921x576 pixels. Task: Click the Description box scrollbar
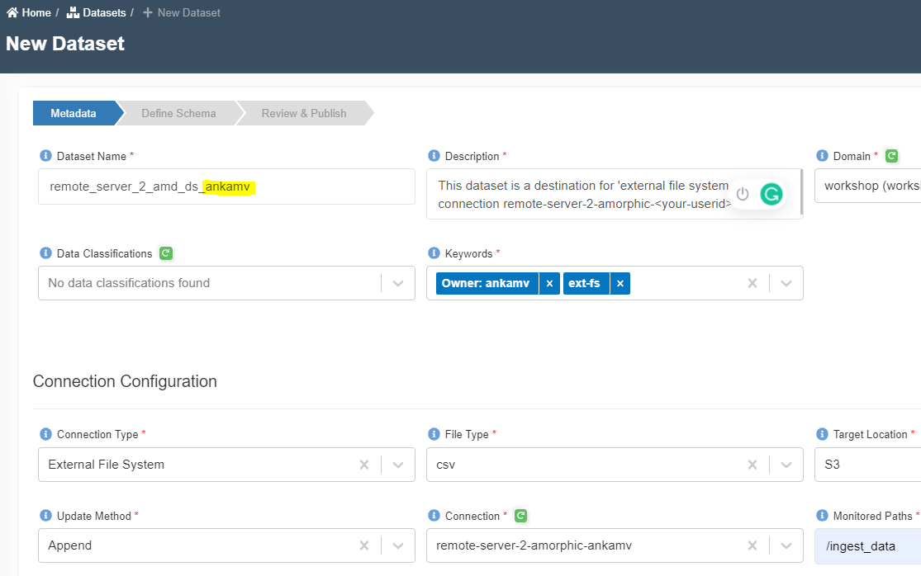coord(801,192)
